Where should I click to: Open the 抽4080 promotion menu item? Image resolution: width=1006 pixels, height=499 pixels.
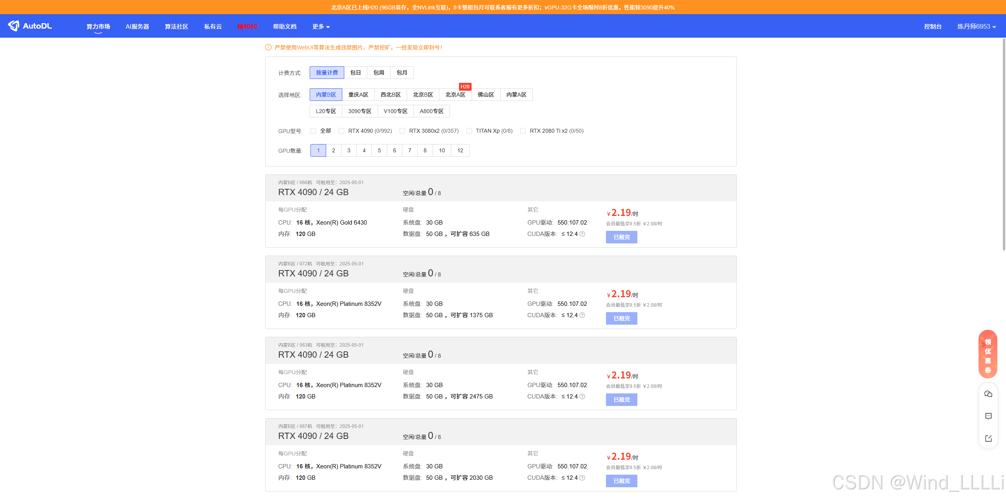(247, 27)
